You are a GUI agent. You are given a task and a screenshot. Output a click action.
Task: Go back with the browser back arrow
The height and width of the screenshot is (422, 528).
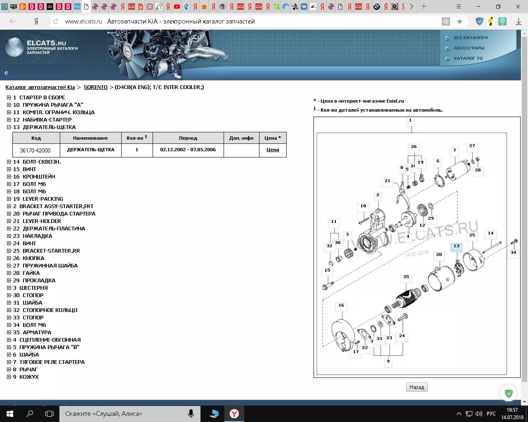(13, 21)
